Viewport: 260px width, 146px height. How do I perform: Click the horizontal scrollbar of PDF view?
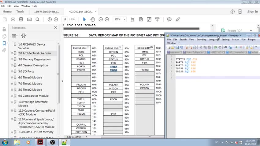[x=133, y=137]
